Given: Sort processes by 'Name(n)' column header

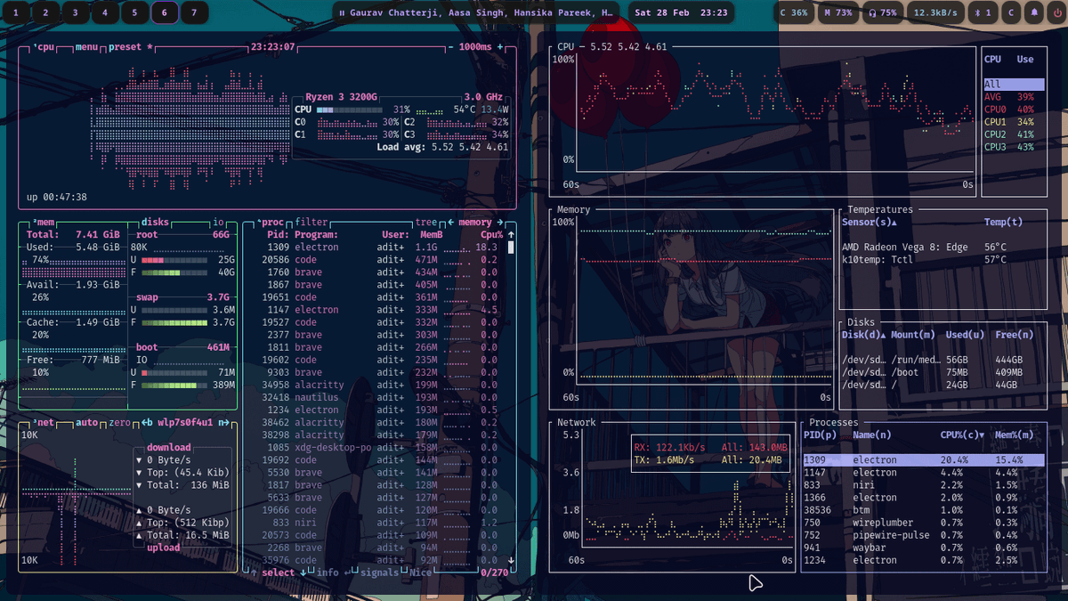Looking at the screenshot, I should coord(872,435).
